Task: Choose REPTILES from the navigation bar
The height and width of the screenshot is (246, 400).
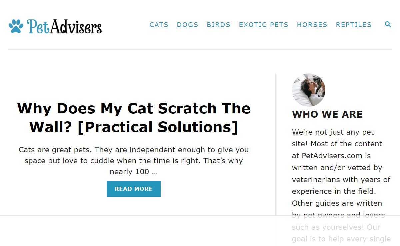Action: pyautogui.click(x=353, y=25)
